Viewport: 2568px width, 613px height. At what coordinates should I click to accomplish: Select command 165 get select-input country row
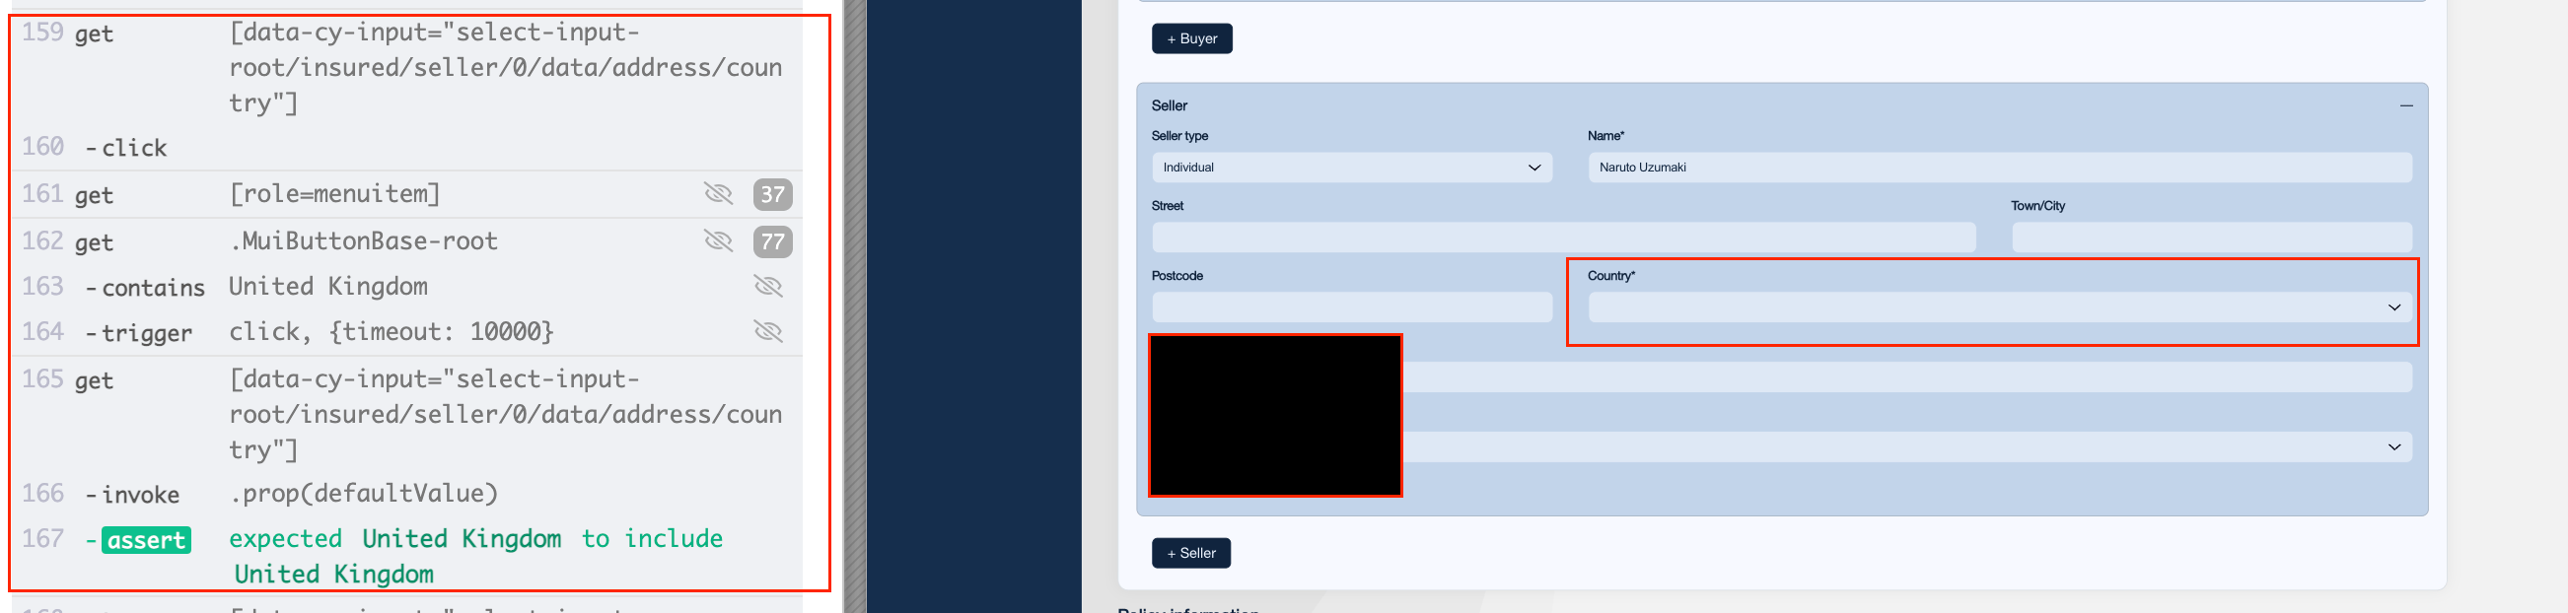[406, 415]
